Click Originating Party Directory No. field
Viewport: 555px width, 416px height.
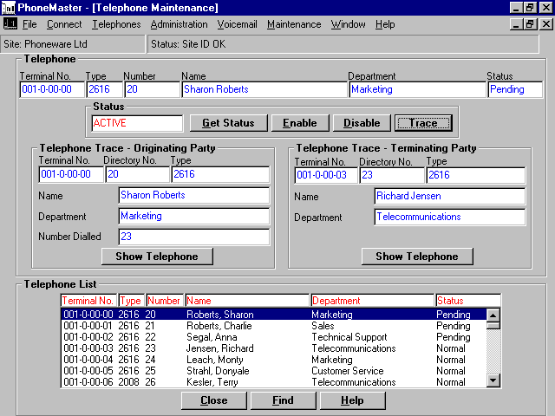(138, 174)
